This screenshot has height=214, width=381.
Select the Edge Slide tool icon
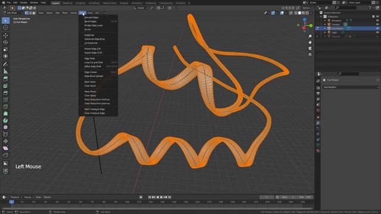click(5, 134)
